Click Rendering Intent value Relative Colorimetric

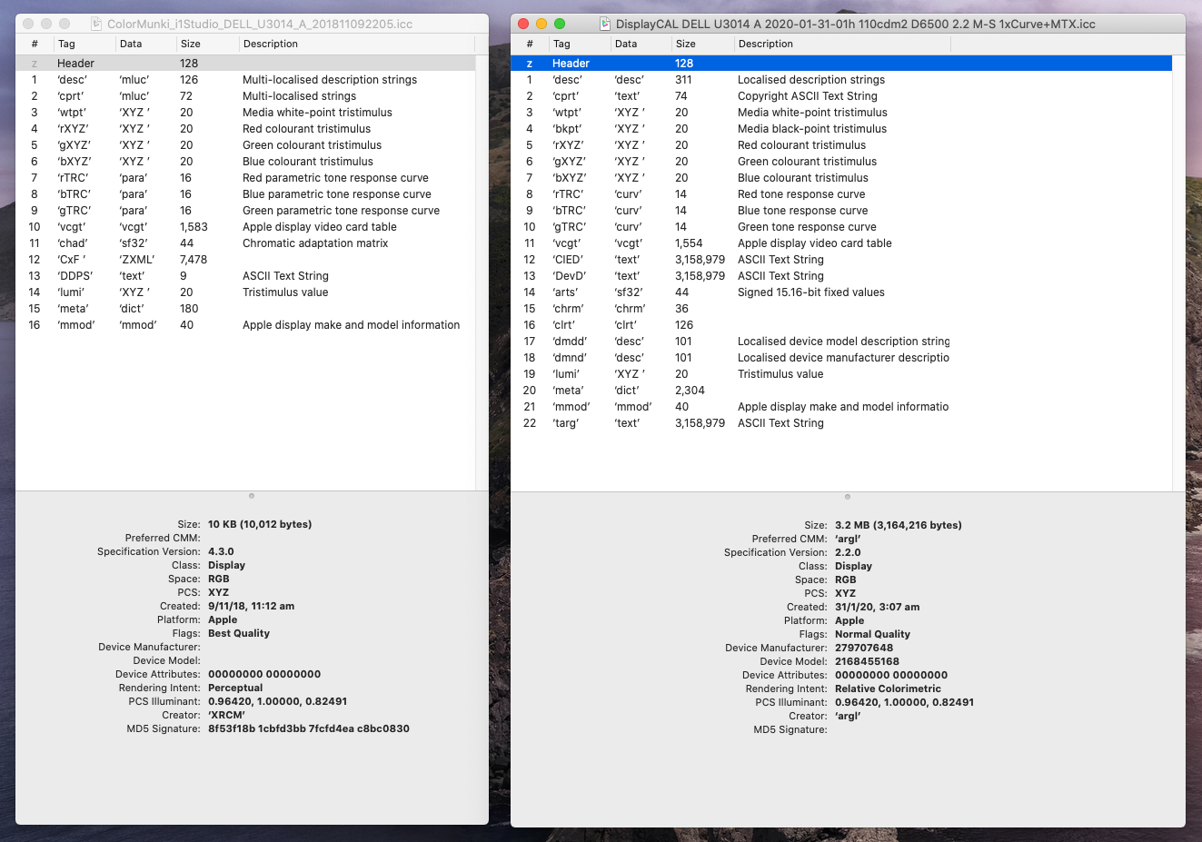888,688
